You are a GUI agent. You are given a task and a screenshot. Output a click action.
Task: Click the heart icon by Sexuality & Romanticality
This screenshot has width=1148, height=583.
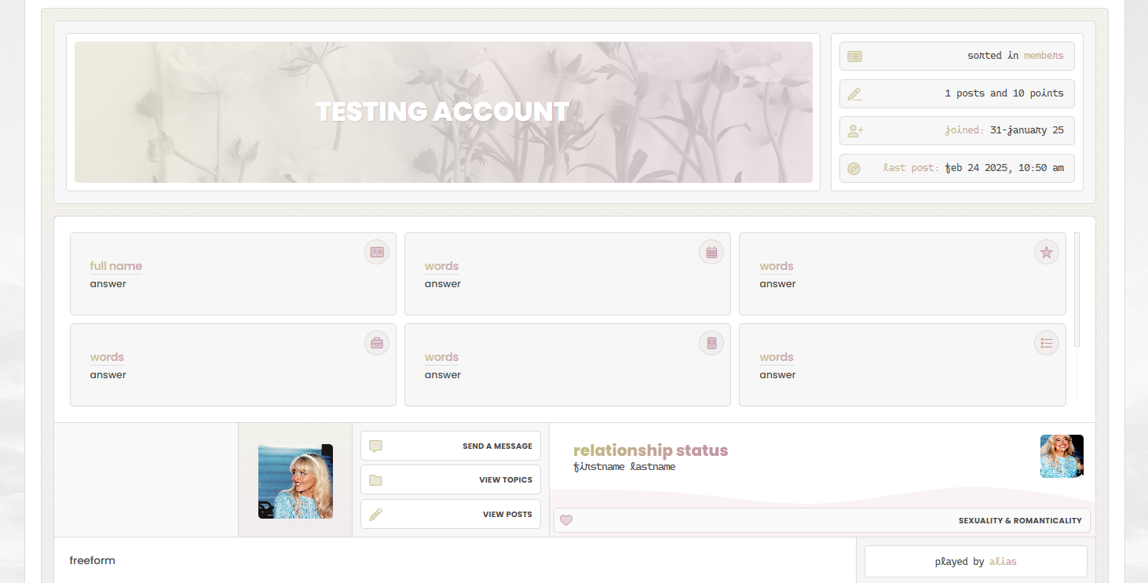coord(566,520)
